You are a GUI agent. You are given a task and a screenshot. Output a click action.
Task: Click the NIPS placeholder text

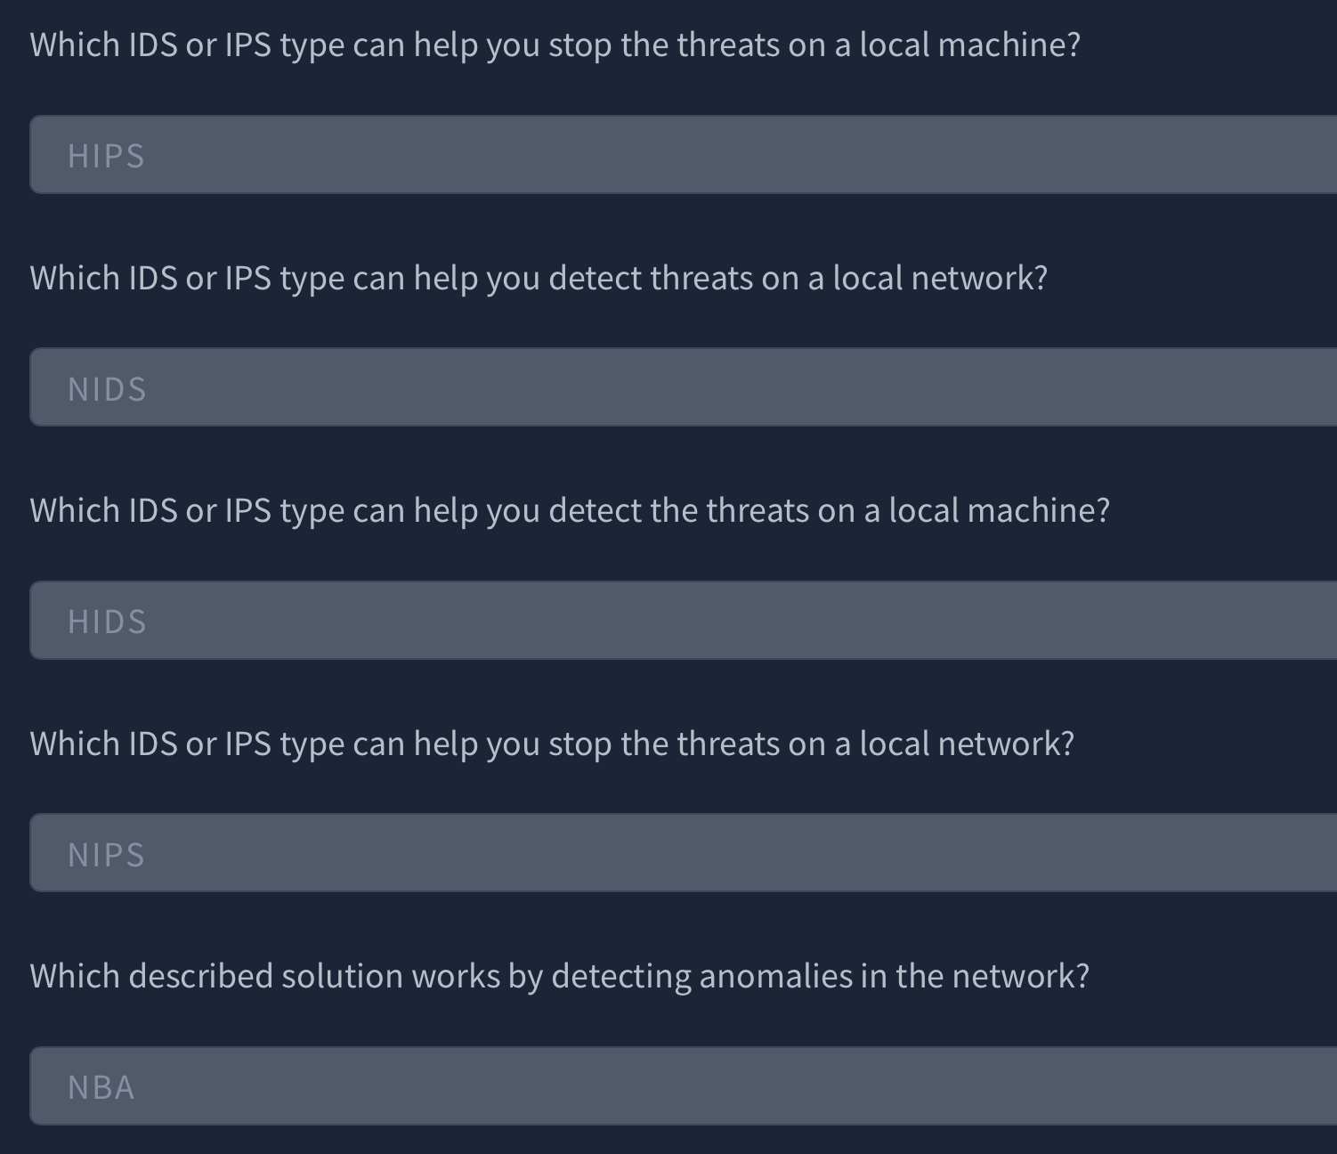point(106,856)
